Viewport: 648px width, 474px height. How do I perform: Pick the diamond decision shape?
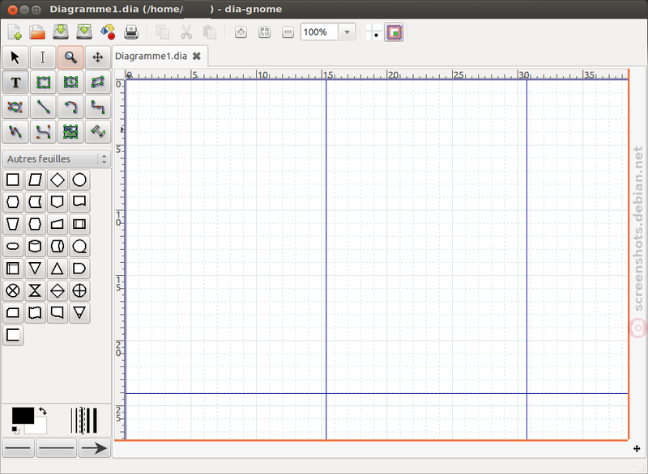point(57,180)
